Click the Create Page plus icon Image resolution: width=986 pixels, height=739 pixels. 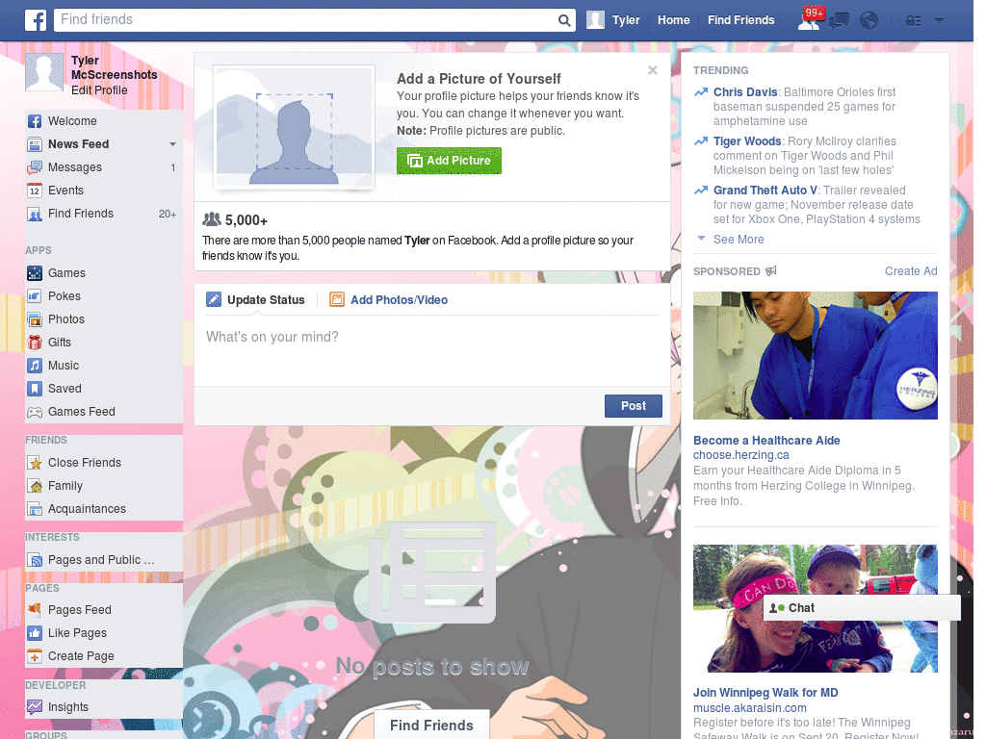[x=35, y=656]
